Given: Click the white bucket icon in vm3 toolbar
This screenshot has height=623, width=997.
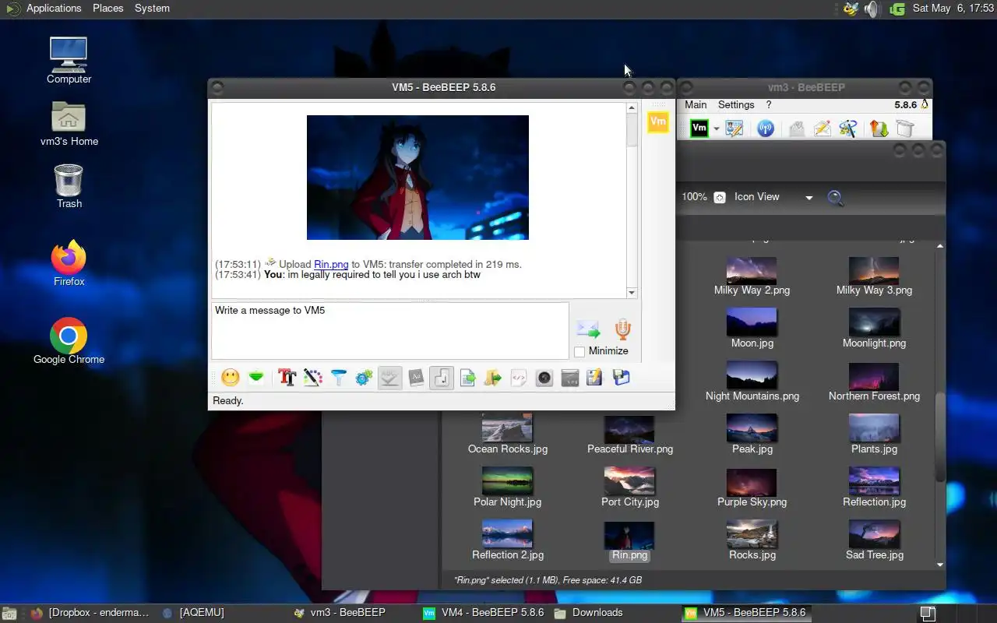Looking at the screenshot, I should [904, 128].
